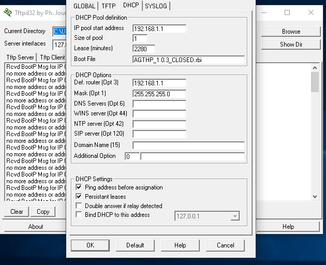Click the Def. router (Opt 3) field
Image resolution: width=326 pixels, height=265 pixels.
click(159, 83)
